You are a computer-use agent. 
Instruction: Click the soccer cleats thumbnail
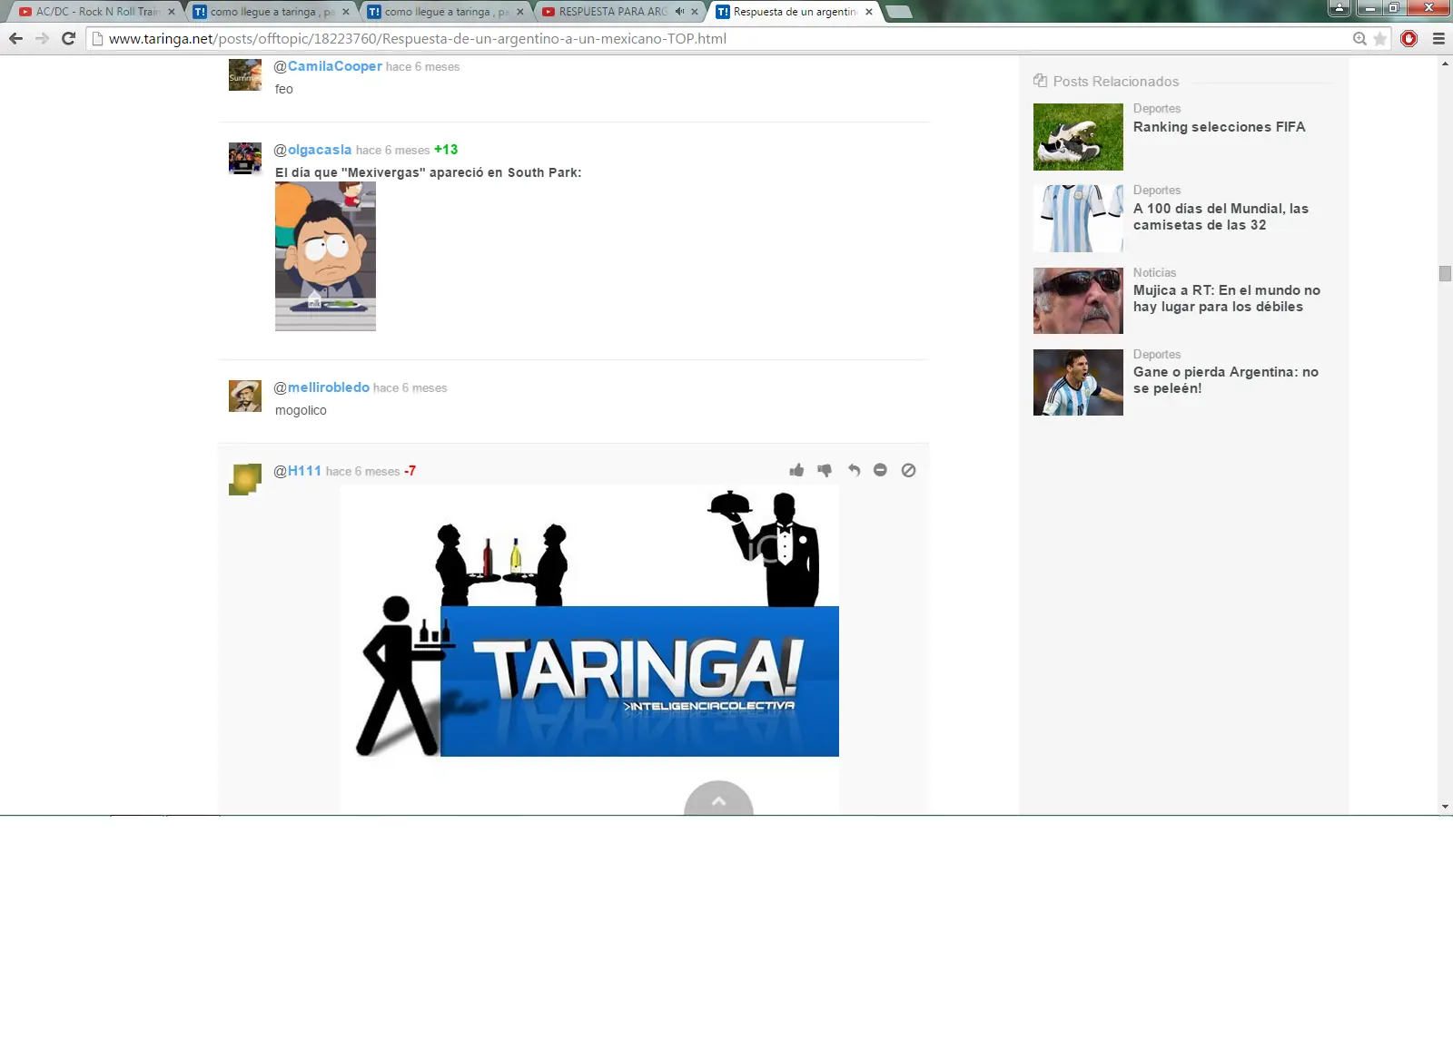(1078, 137)
